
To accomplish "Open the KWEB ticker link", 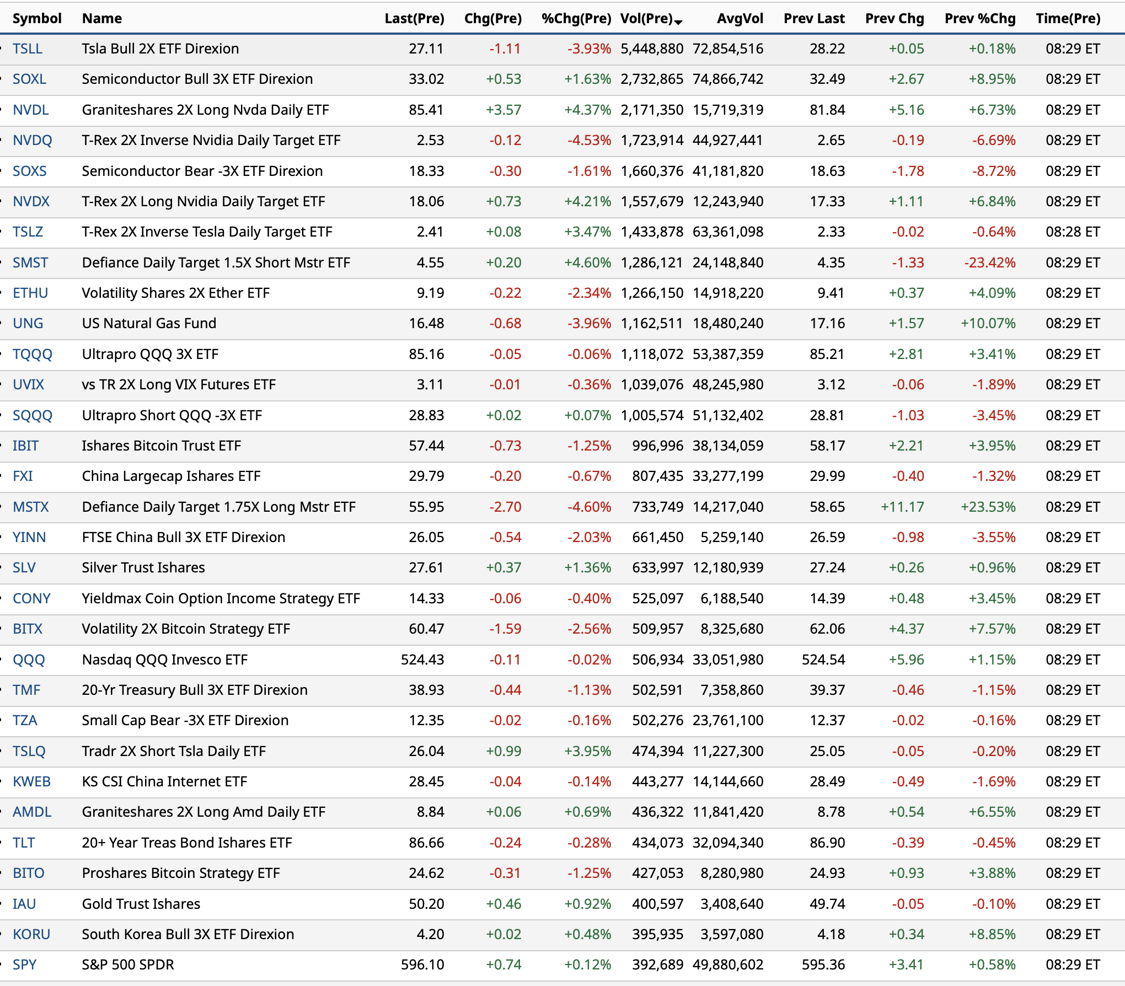I will tap(31, 781).
